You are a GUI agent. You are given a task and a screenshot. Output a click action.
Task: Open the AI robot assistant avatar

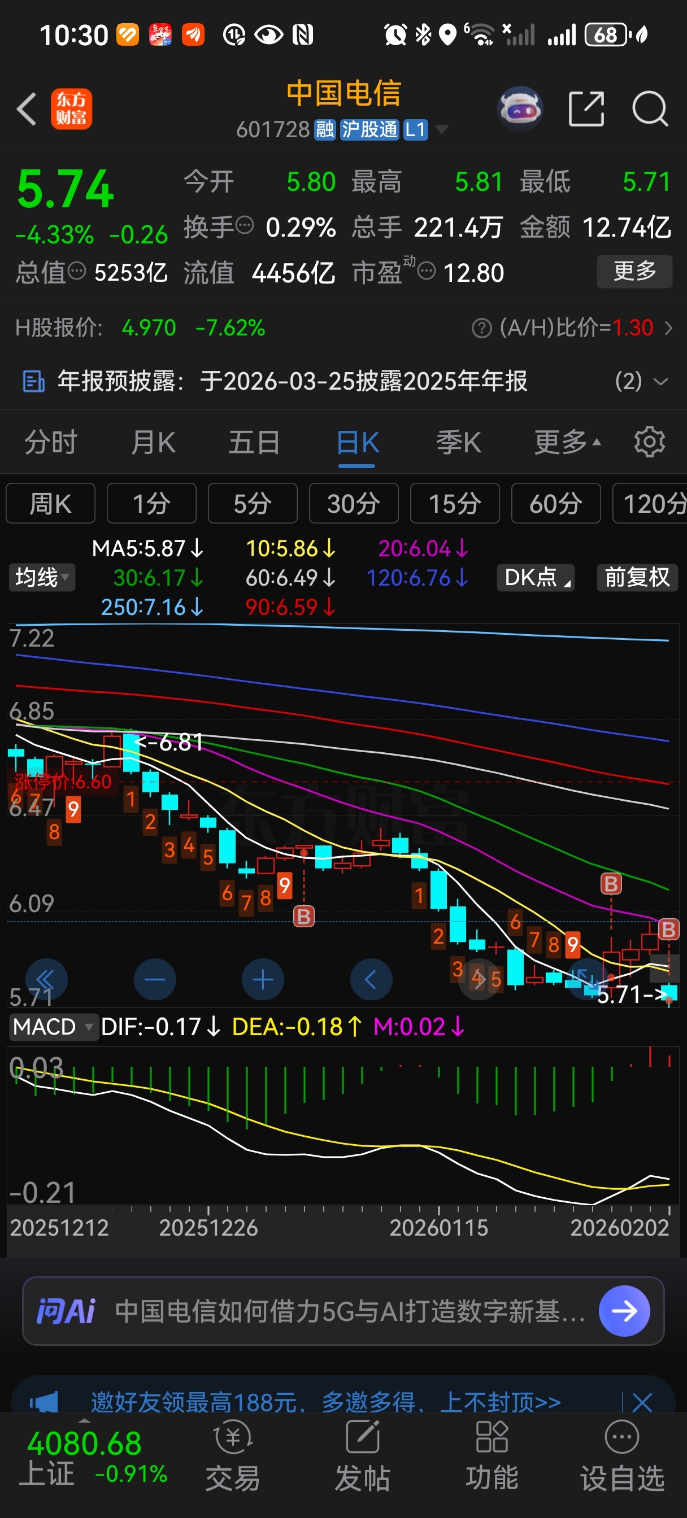point(520,108)
